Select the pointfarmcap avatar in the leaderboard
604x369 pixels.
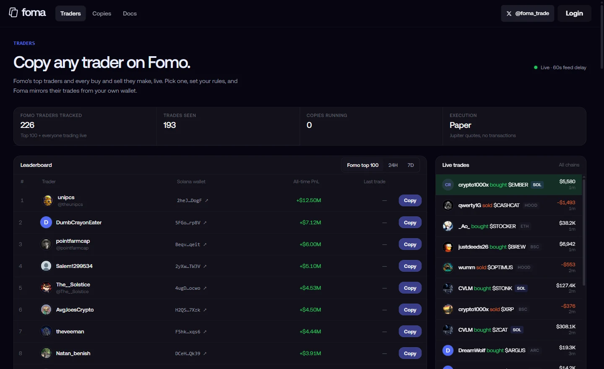point(46,244)
